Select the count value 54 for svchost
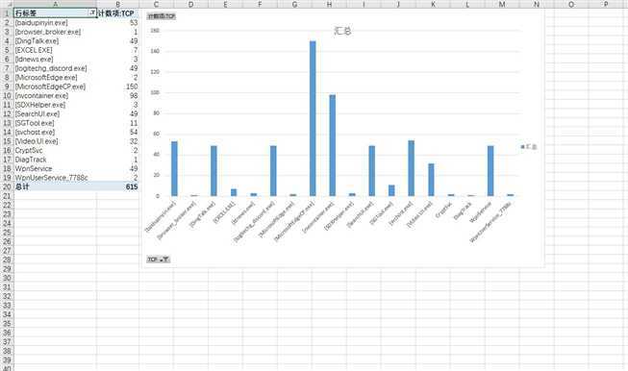The height and width of the screenshot is (371, 628). coord(117,132)
